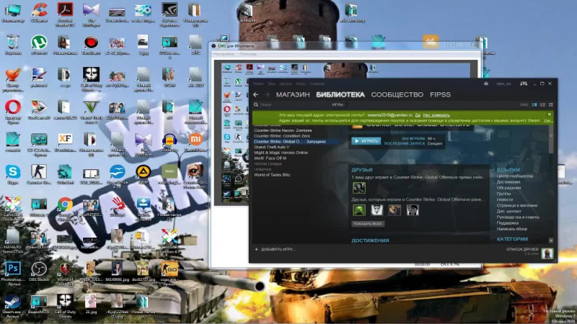Click the ИГРАТЬ play button
577x324 pixels.
point(366,141)
